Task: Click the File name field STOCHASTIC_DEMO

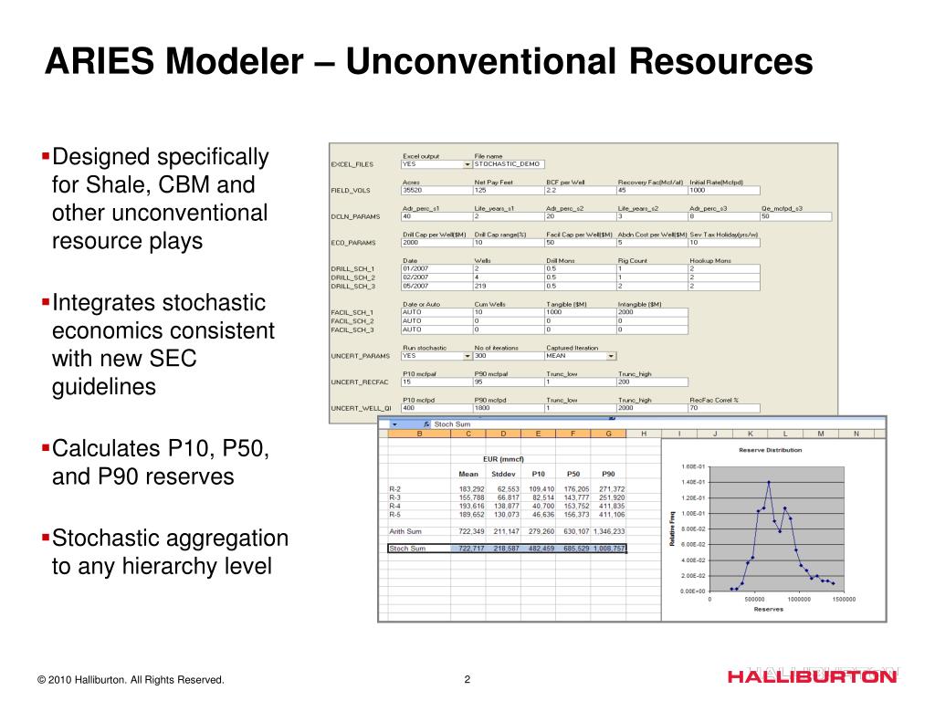Action: pyautogui.click(x=509, y=164)
